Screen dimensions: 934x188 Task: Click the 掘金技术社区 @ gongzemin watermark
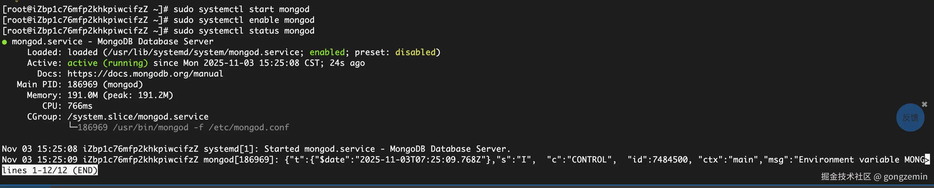[874, 176]
